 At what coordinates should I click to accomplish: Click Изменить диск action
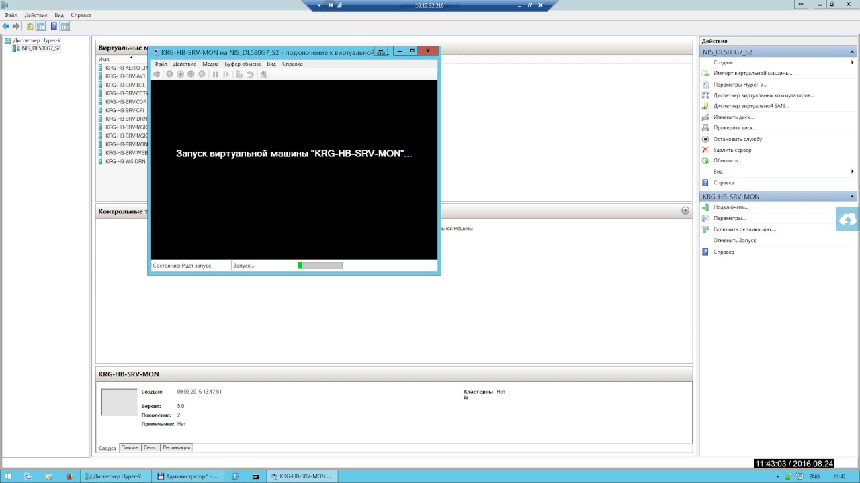click(x=734, y=117)
